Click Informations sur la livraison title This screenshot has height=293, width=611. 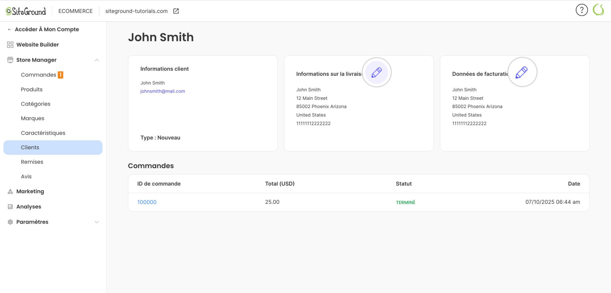point(329,74)
